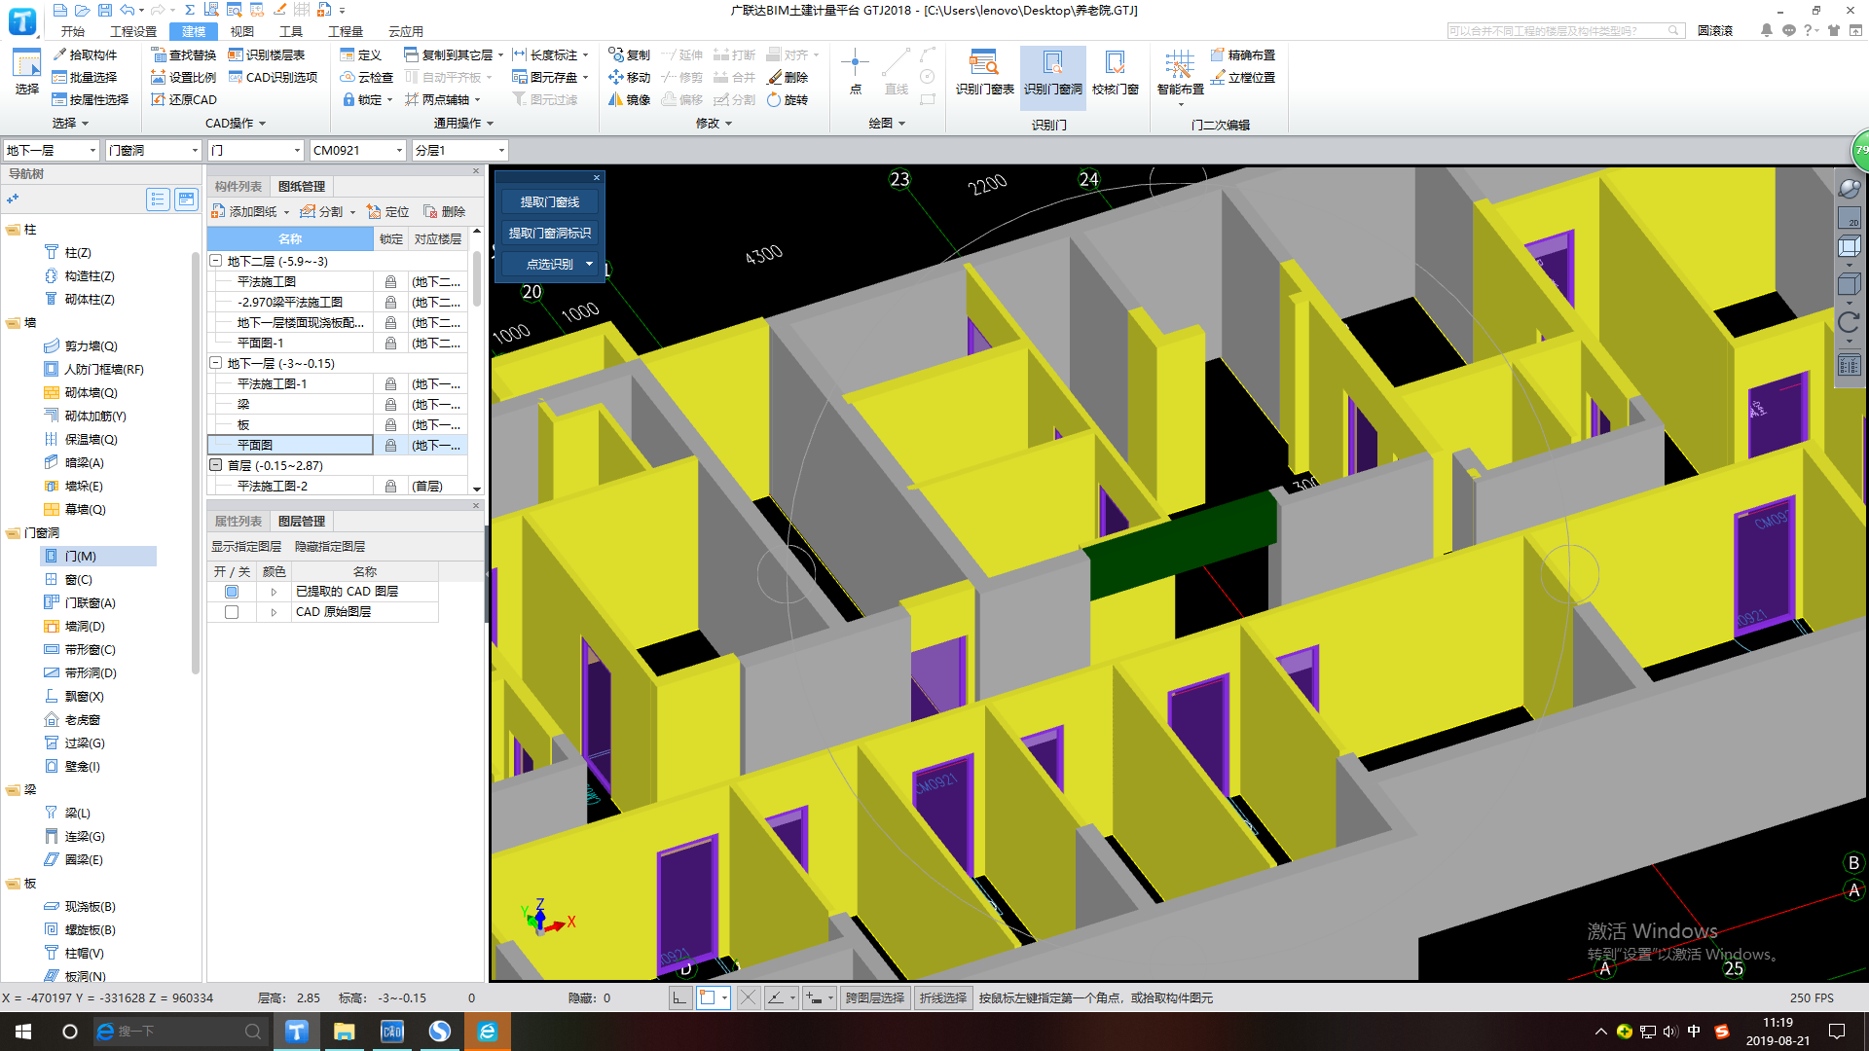The height and width of the screenshot is (1051, 1869).
Task: Toggle the CAD 原始图层 checkbox
Action: coord(231,612)
